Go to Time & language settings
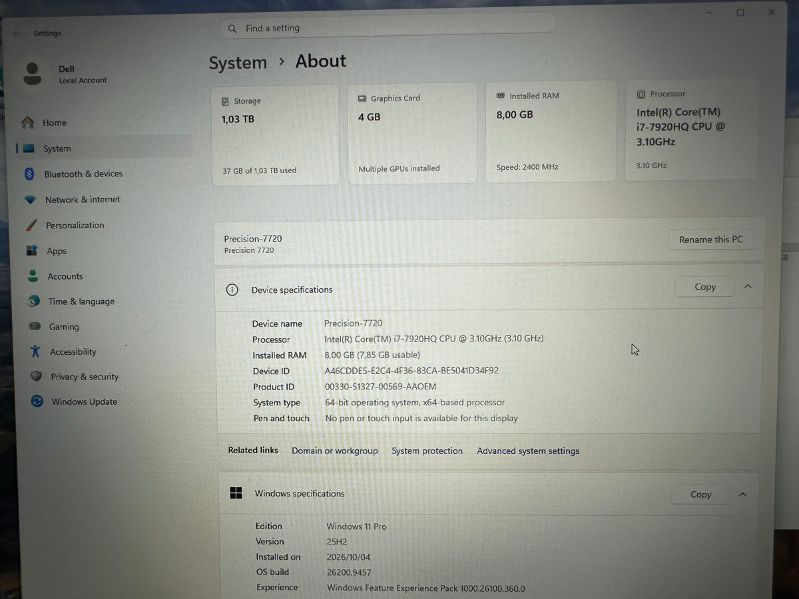The width and height of the screenshot is (799, 599). tap(81, 301)
